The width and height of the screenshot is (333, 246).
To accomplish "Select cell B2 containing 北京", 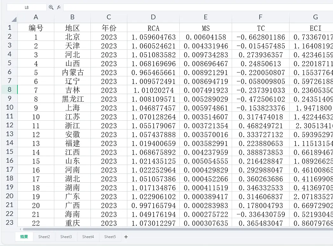I will 72,36.
